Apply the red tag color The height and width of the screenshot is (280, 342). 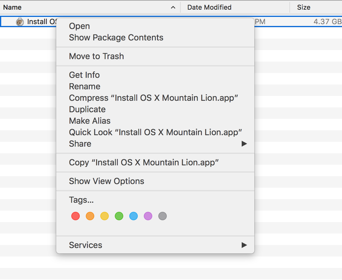[76, 216]
